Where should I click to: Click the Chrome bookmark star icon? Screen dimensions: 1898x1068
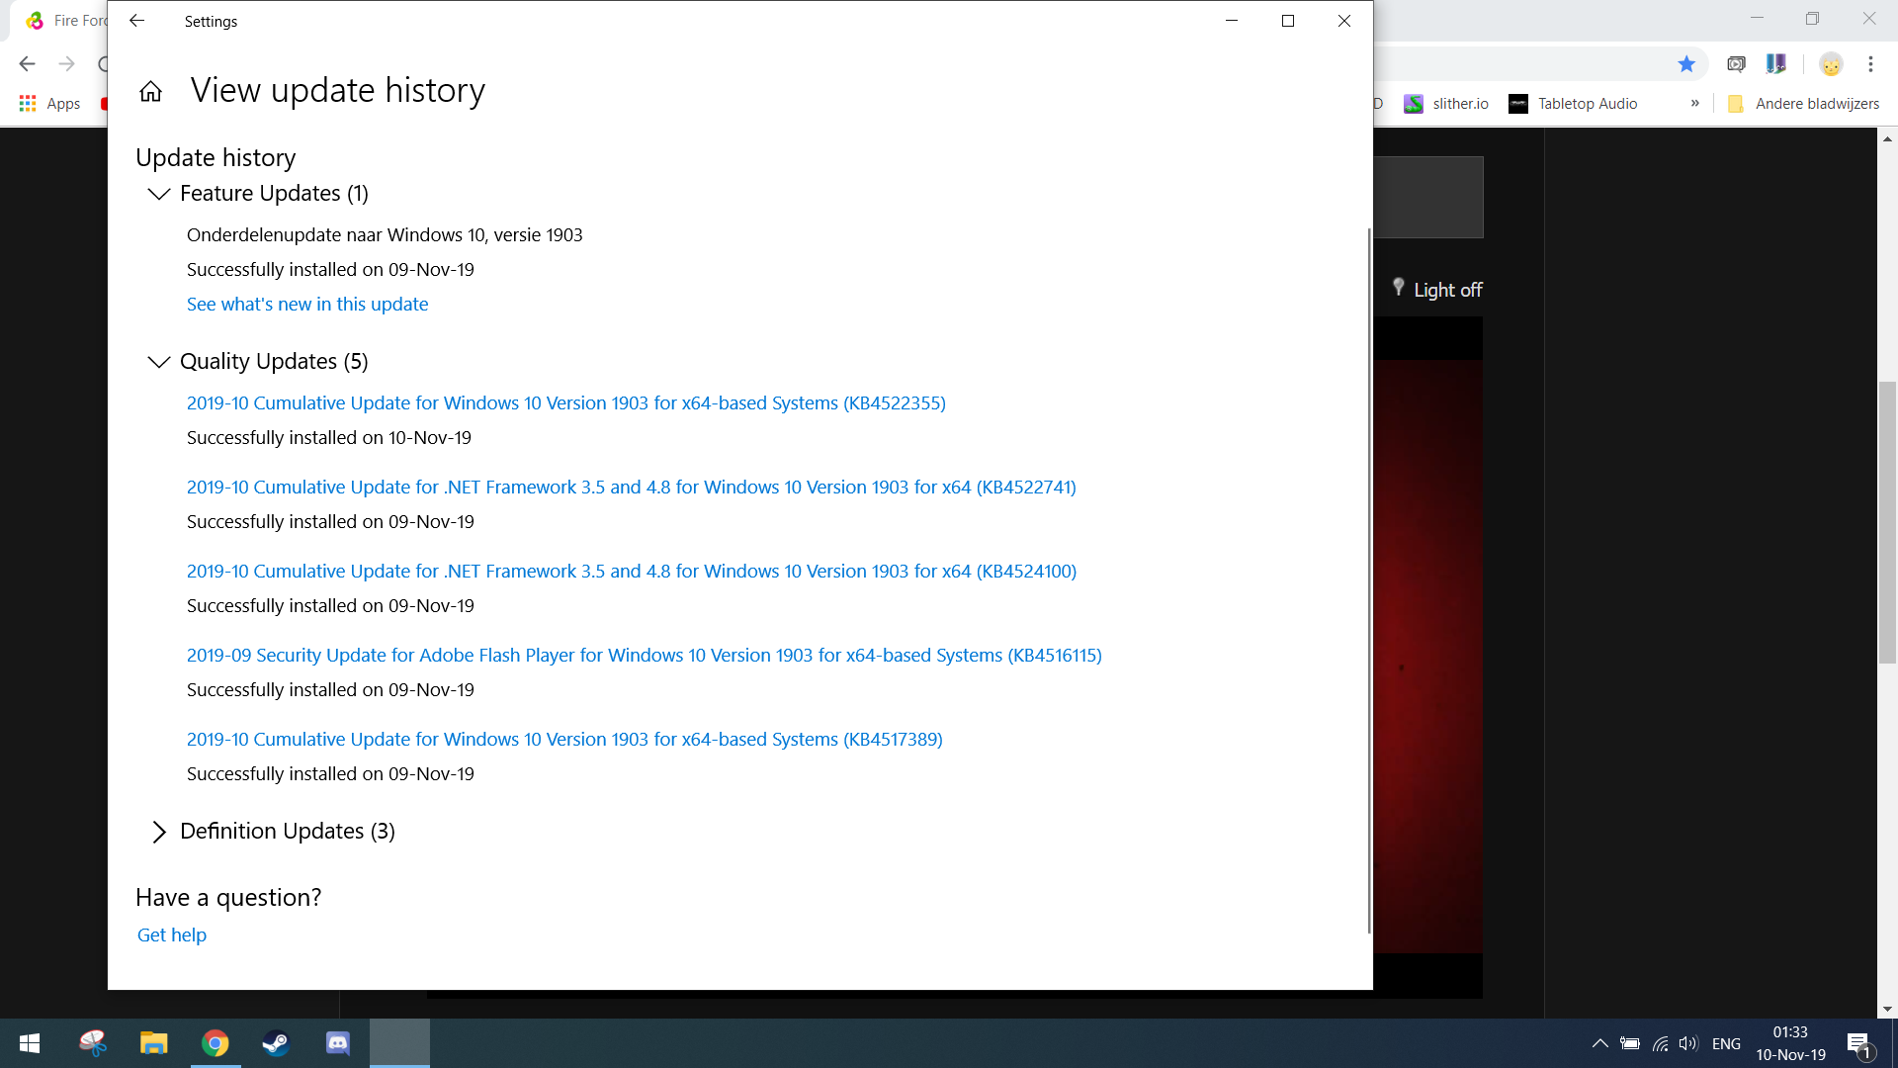1686,64
